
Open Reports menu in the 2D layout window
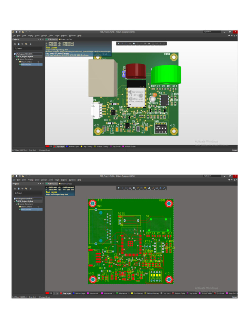[64, 180]
